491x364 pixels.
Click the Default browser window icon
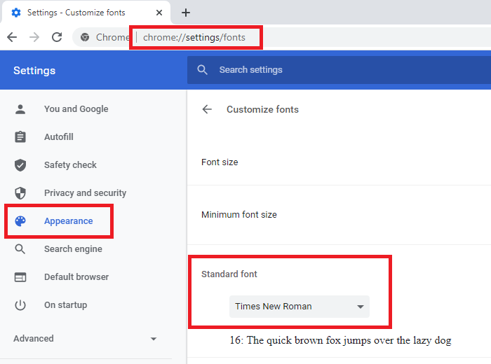(20, 277)
